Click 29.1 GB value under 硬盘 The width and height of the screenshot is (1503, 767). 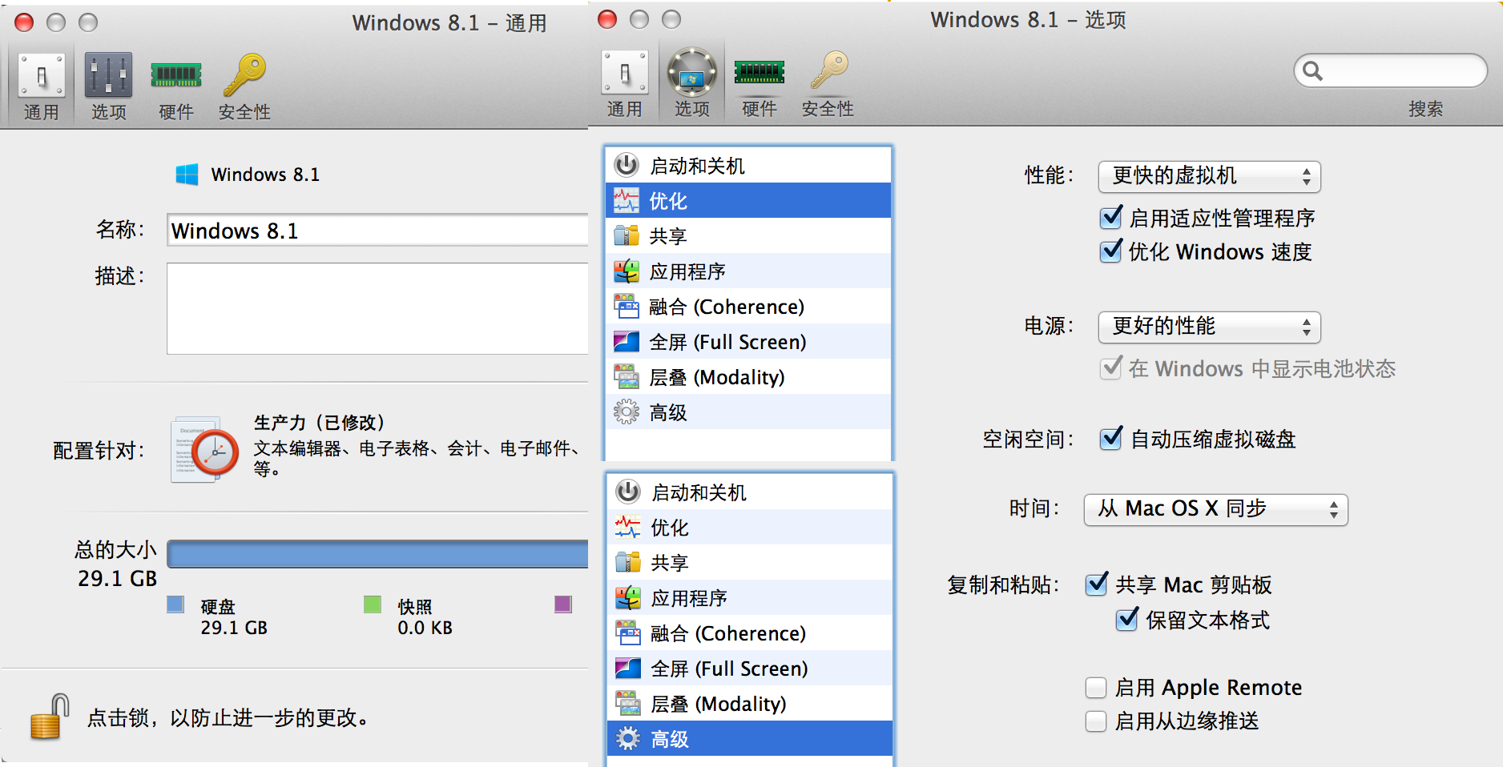click(234, 628)
